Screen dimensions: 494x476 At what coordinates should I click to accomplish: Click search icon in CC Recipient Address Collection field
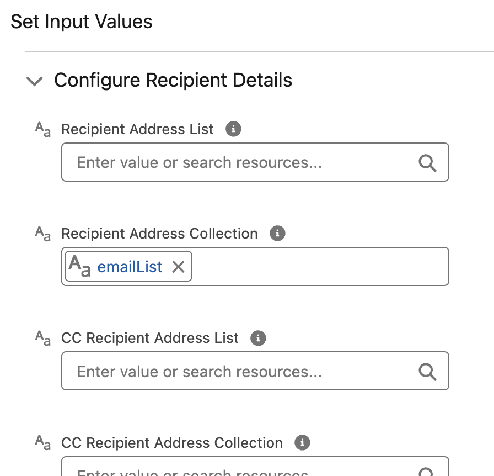427,472
